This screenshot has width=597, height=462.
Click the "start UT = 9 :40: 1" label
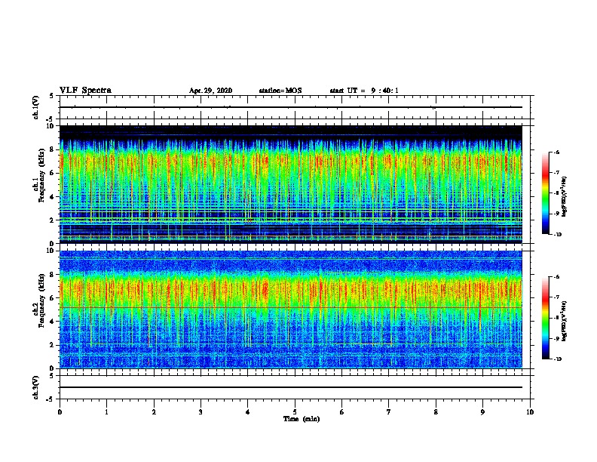click(364, 91)
